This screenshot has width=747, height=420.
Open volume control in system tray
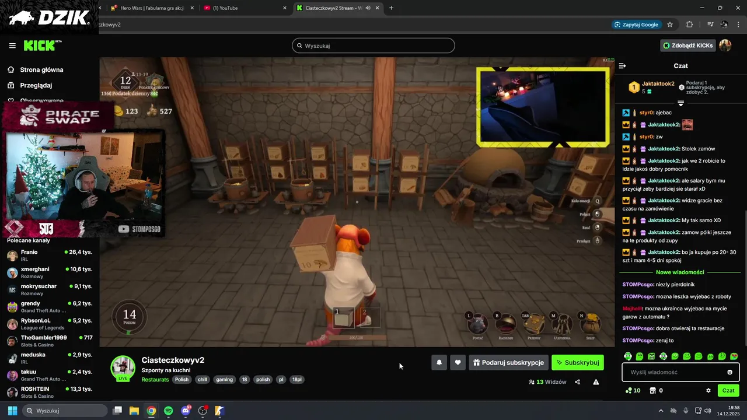(x=707, y=411)
